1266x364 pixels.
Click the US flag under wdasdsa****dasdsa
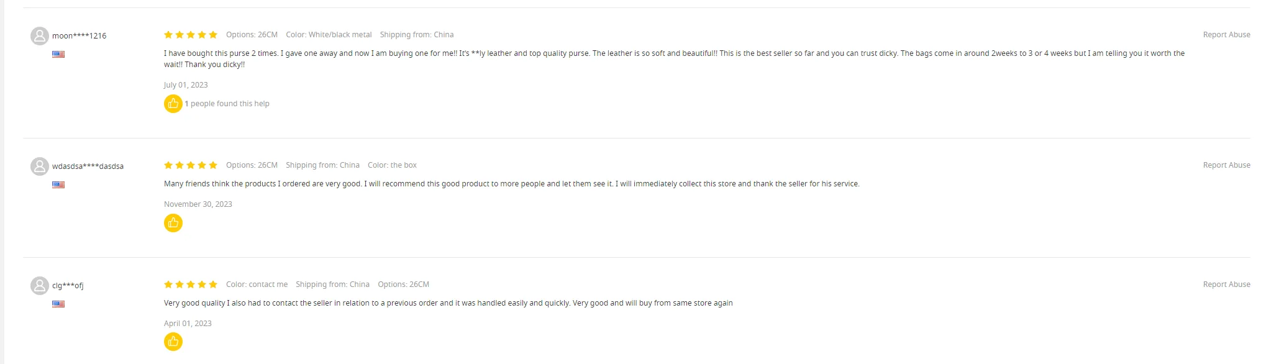coord(58,185)
